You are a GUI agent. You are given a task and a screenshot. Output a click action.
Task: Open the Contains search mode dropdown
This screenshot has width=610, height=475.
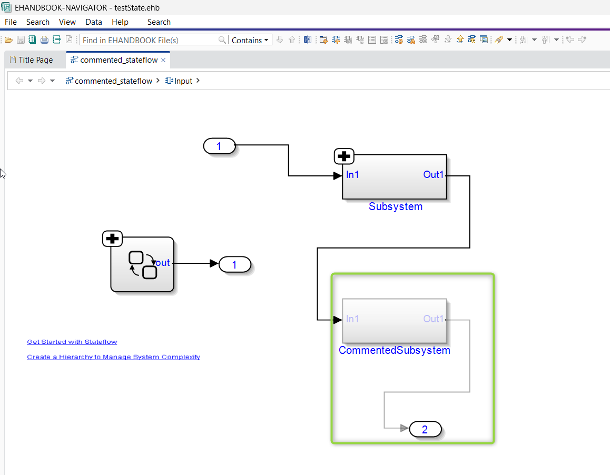point(250,40)
